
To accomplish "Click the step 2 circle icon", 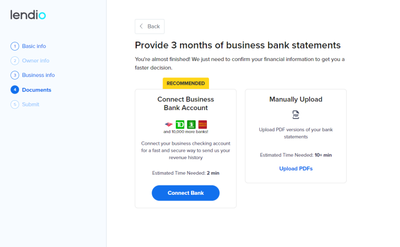I will click(x=15, y=60).
